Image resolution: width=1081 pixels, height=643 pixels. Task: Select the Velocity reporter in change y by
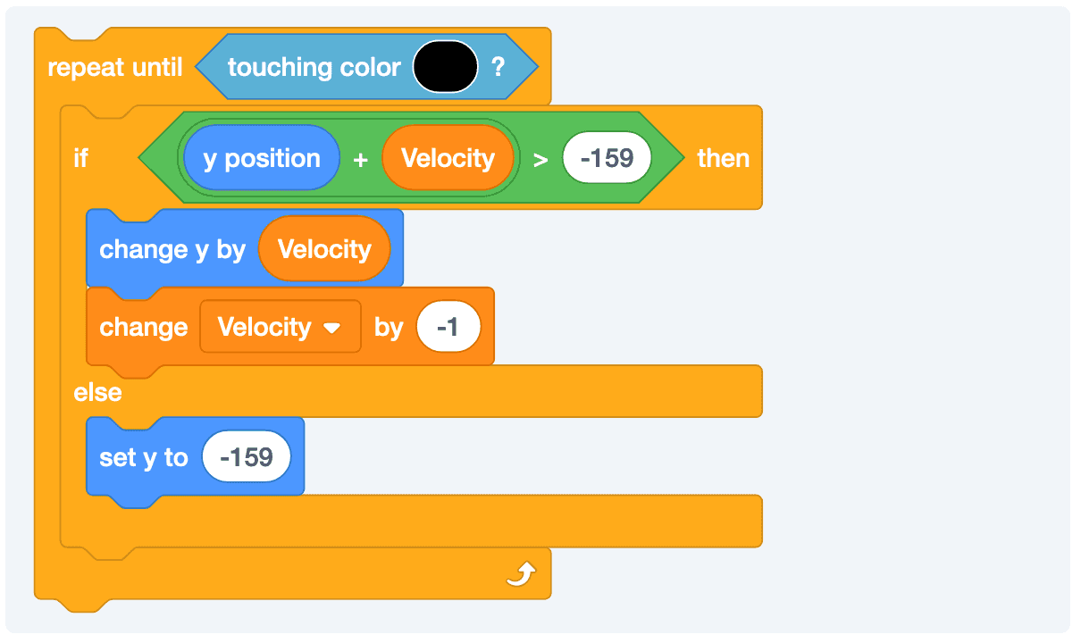coord(324,248)
